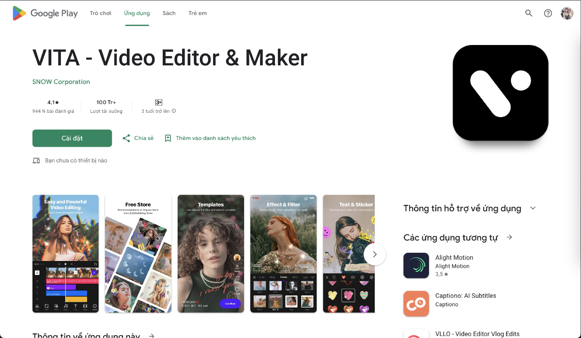The image size is (581, 338).
Task: Open the Captiono app icon
Action: (416, 304)
